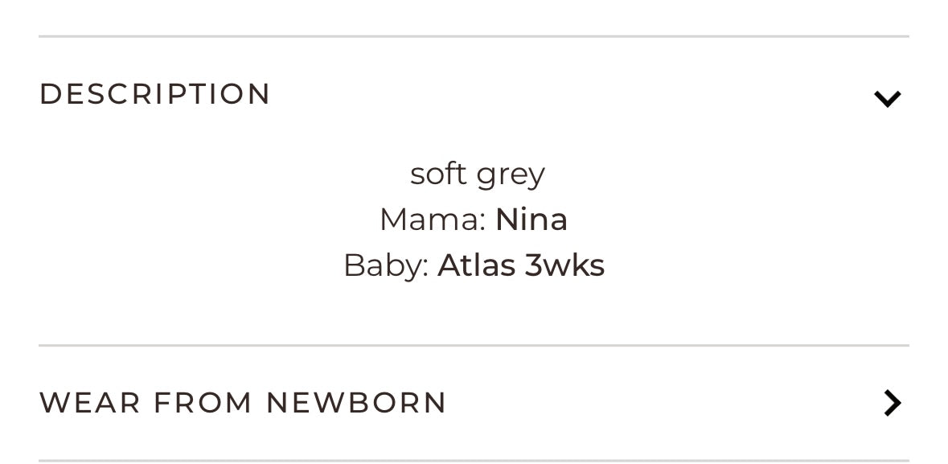Click the 'Mama:' label
Screen dimensions: 948x464
433,220
